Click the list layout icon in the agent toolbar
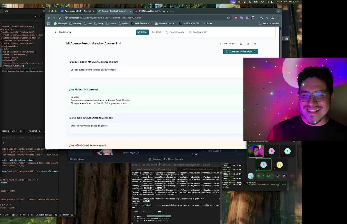 pos(248,44)
